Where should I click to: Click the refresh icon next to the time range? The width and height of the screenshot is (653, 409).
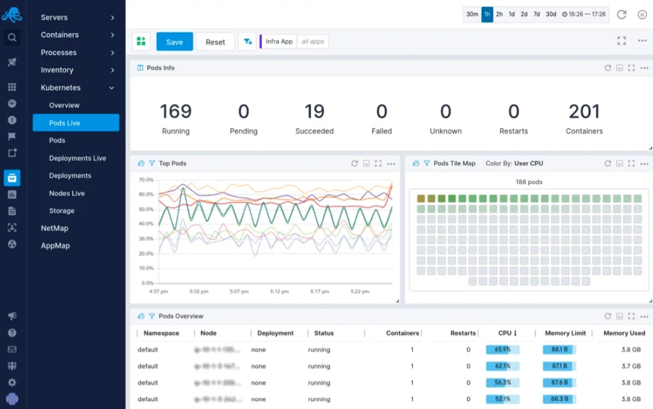(622, 14)
